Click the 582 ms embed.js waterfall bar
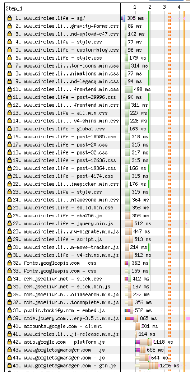This screenshot has width=190, height=372. (x=129, y=310)
